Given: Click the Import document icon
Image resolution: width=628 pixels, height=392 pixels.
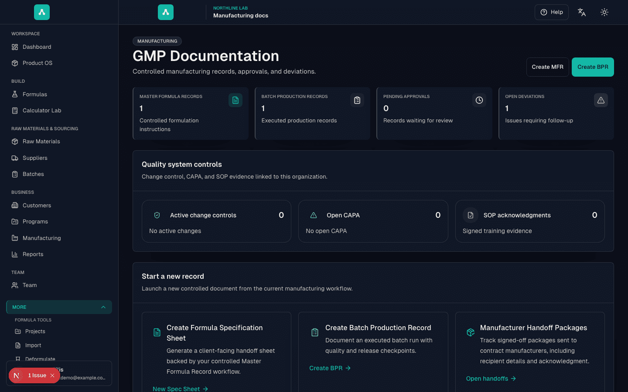Looking at the screenshot, I should (18, 345).
